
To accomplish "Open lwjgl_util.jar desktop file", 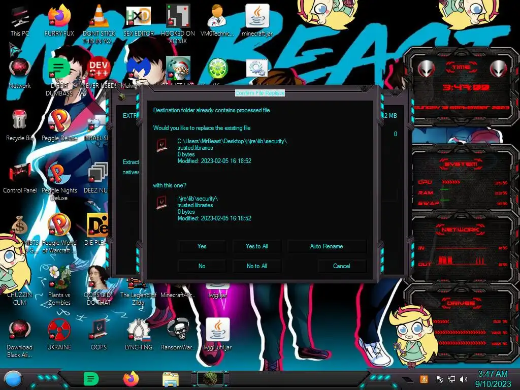I will (x=217, y=334).
